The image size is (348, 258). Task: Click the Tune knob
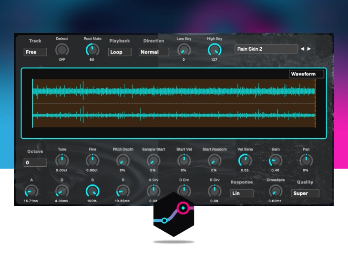click(x=62, y=160)
